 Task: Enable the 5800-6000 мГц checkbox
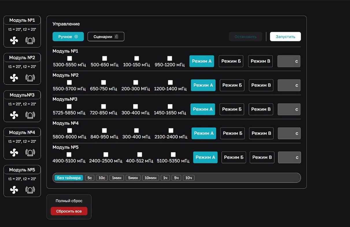[69, 131]
